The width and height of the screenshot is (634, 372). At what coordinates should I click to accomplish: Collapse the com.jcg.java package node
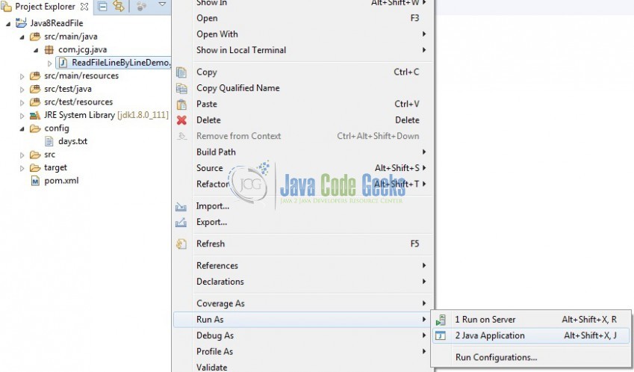[x=36, y=51]
